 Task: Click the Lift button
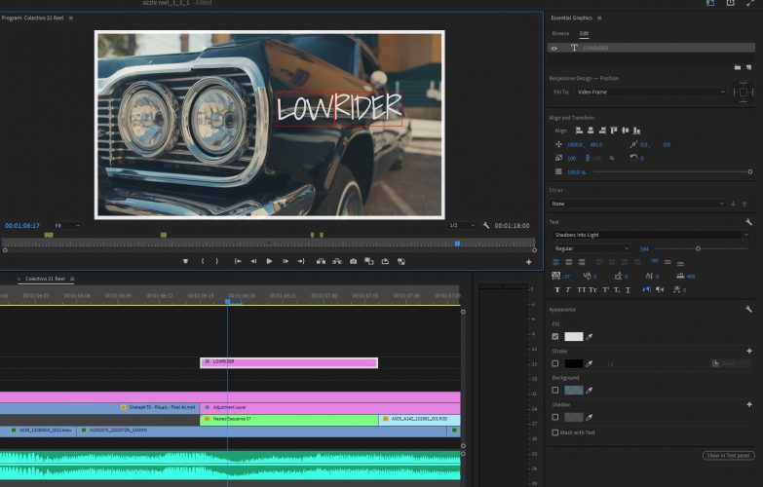coord(321,261)
